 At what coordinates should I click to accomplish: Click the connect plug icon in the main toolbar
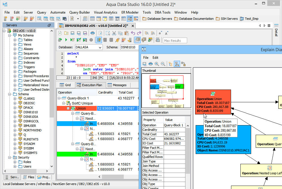pyautogui.click(x=26, y=18)
